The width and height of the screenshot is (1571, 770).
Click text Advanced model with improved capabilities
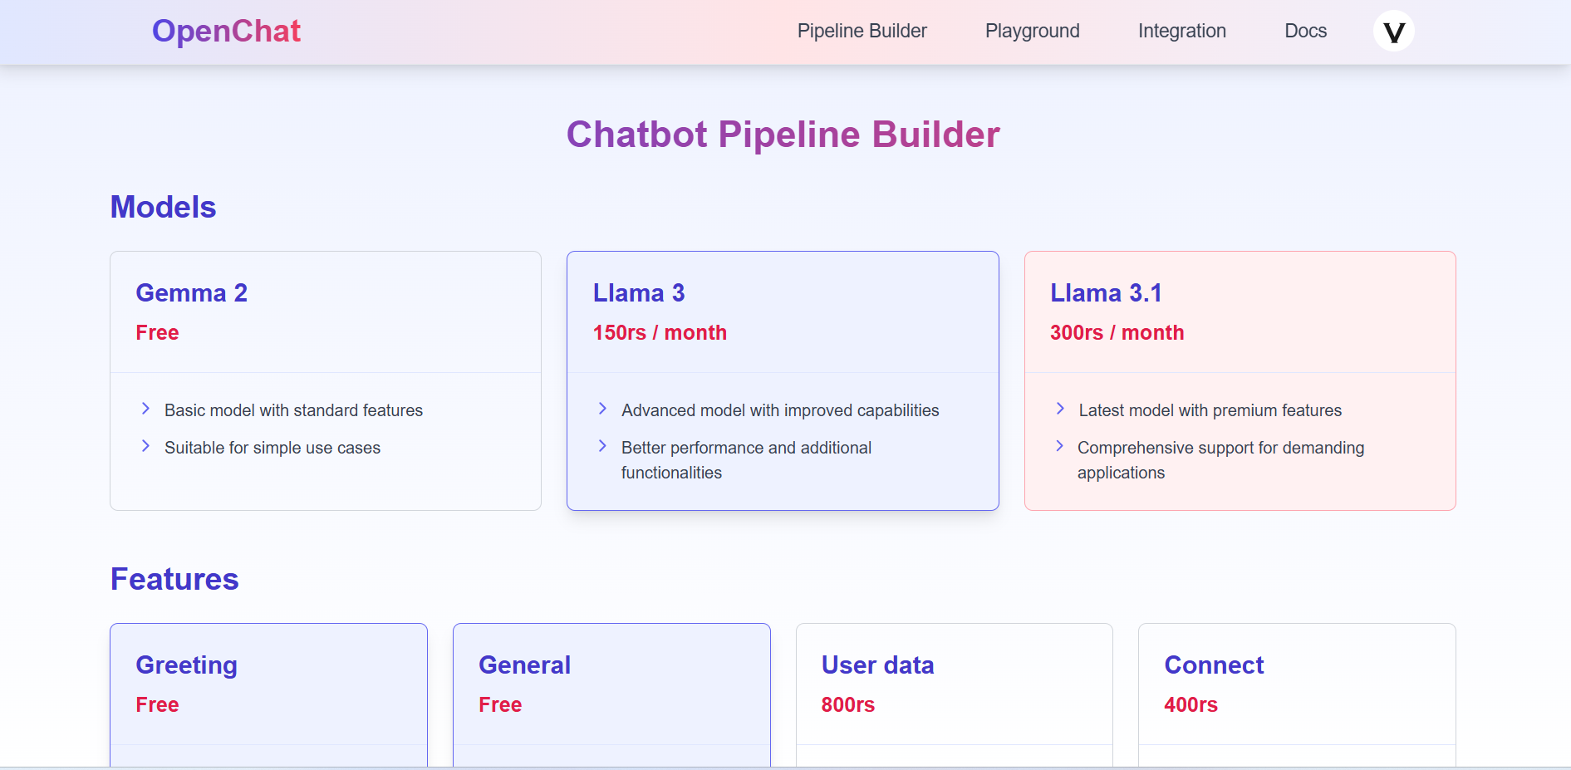(x=780, y=410)
